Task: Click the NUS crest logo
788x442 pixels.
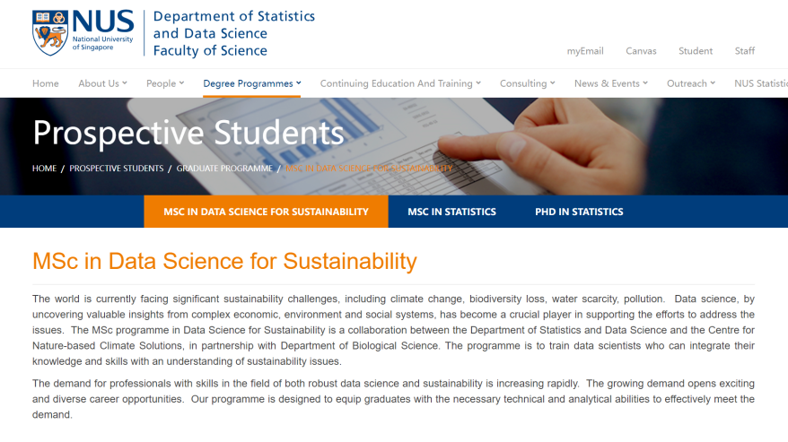Action: pos(49,32)
